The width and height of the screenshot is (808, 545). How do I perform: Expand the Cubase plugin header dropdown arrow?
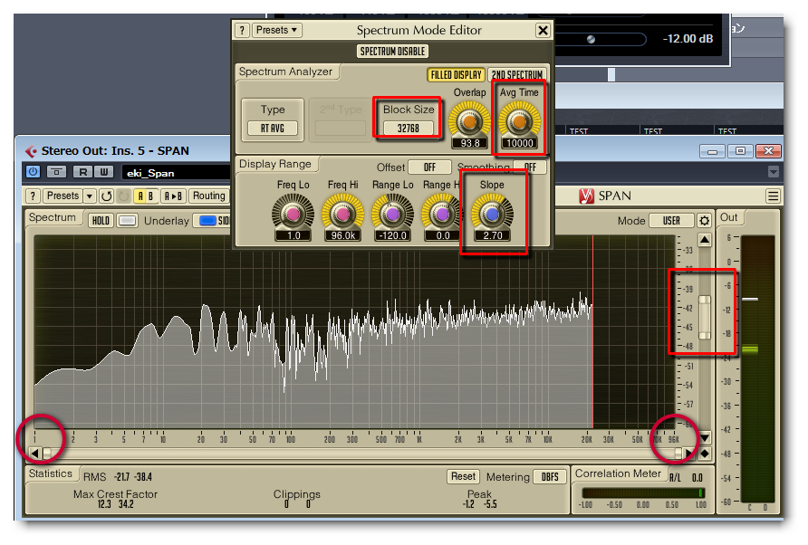[773, 171]
